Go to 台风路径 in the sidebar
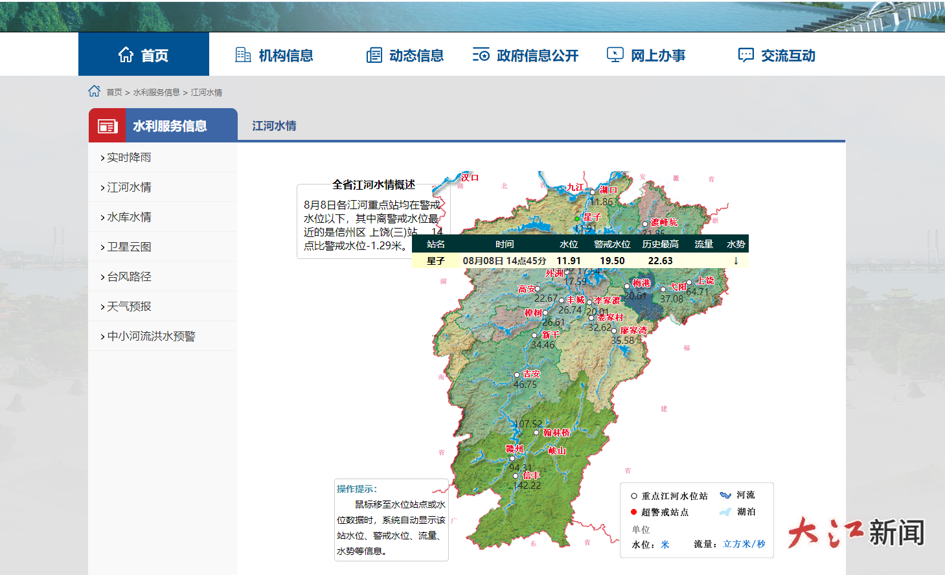 129,276
